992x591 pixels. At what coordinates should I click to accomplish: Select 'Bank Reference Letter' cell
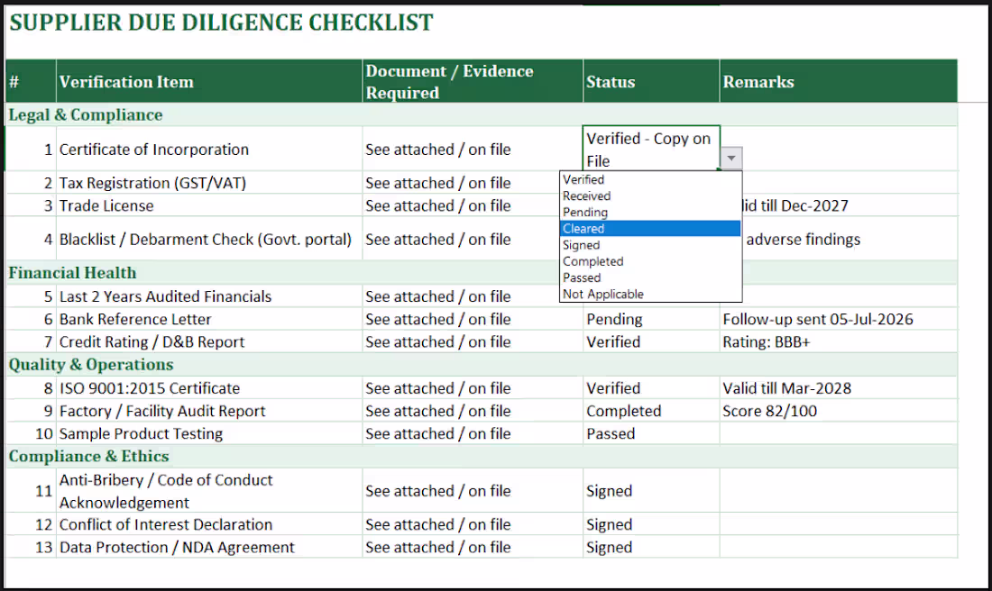pos(209,319)
